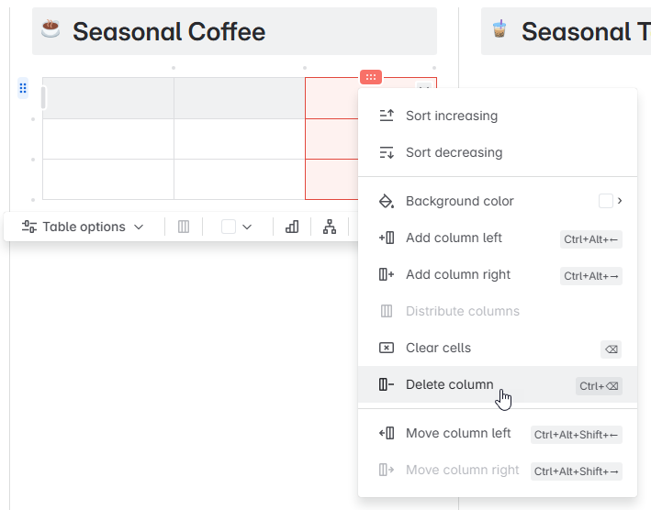
Task: Click the Seasonal Coffee heading
Action: coord(169,32)
